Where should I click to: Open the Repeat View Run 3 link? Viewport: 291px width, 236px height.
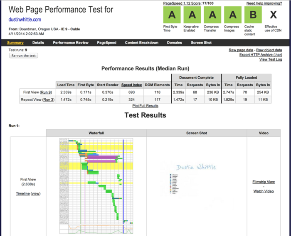click(x=48, y=100)
